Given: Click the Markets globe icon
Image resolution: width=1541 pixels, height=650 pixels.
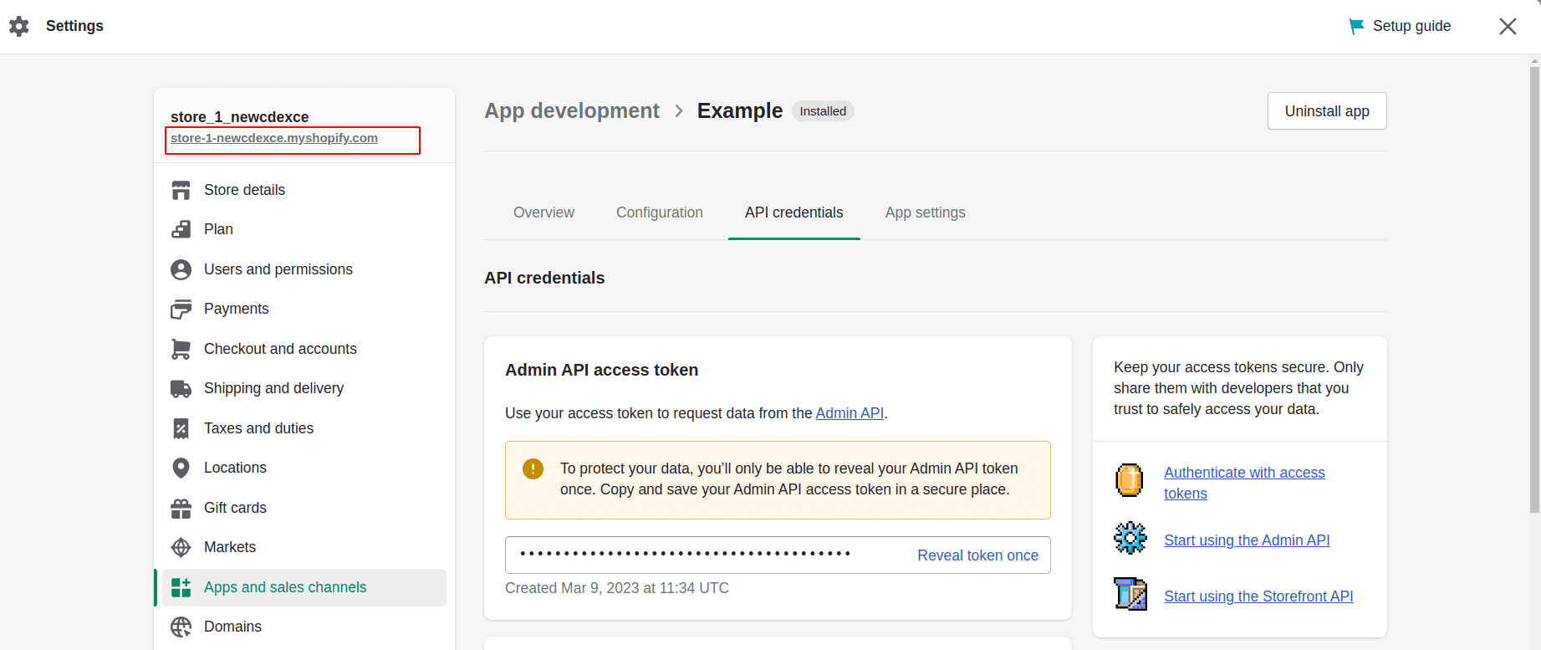Looking at the screenshot, I should (181, 547).
